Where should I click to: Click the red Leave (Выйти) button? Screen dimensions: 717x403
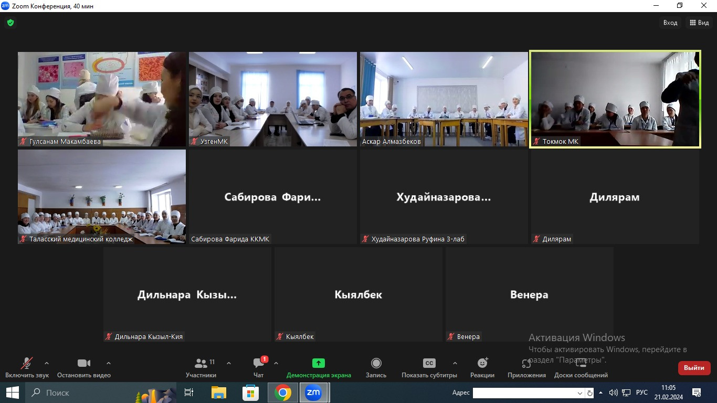[x=694, y=368]
